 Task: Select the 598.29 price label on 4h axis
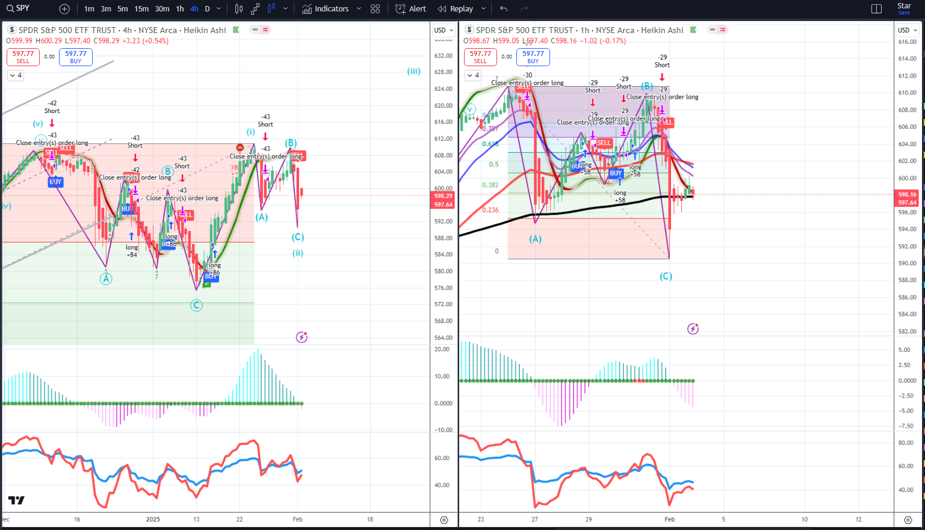(x=443, y=196)
